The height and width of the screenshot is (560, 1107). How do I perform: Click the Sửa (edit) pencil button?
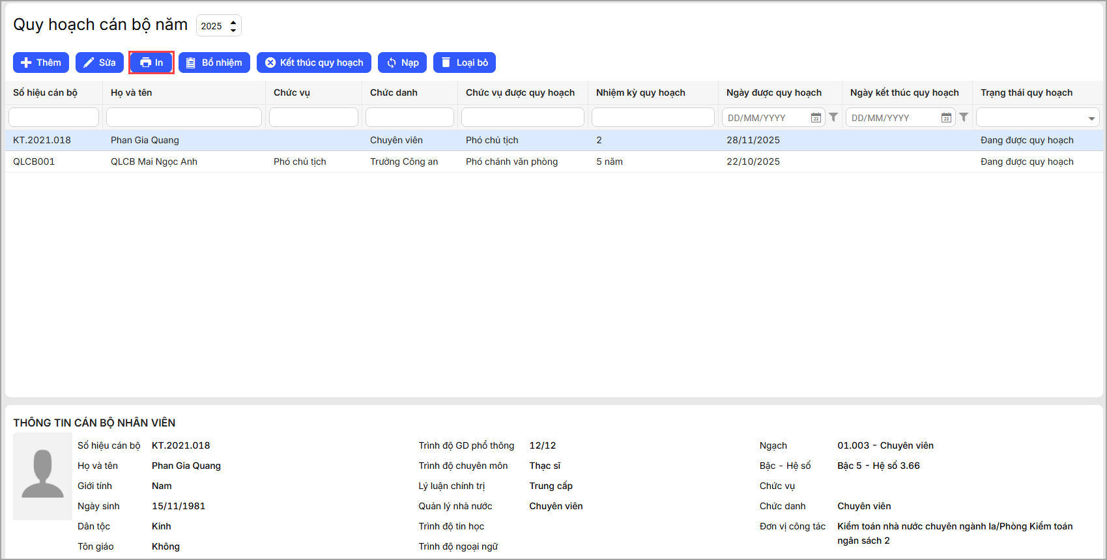tap(100, 63)
